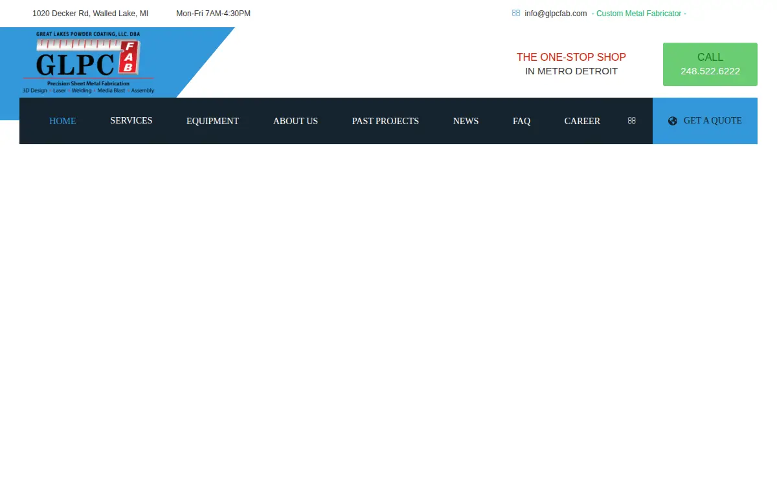Image resolution: width=777 pixels, height=485 pixels.
Task: Click the hours text Mon-Fri 7AM-4:30PM
Action: click(213, 14)
